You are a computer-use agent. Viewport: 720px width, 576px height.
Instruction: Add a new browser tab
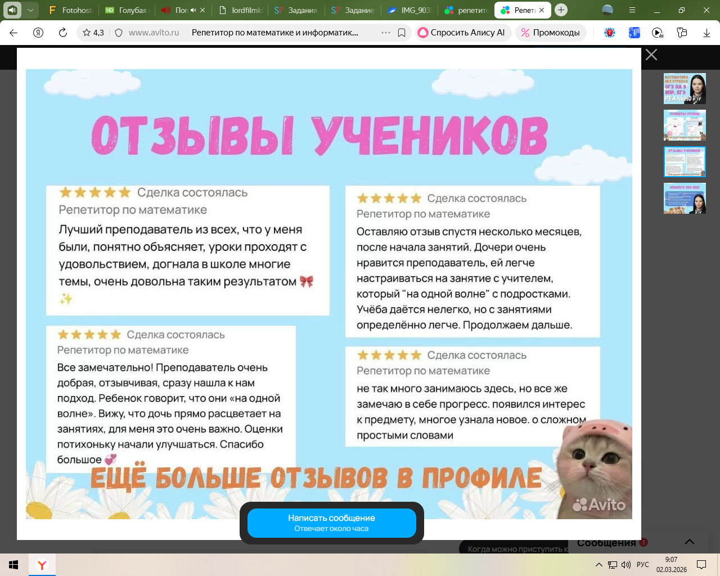[561, 10]
